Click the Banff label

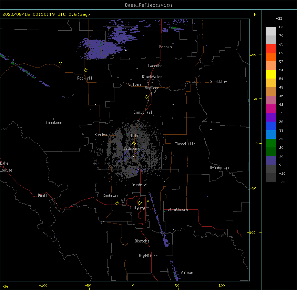[x=43, y=195]
